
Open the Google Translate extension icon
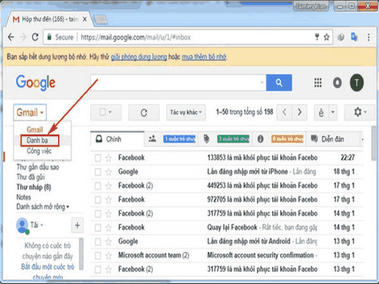(354, 37)
